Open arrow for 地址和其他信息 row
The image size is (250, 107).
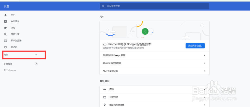point(204,105)
